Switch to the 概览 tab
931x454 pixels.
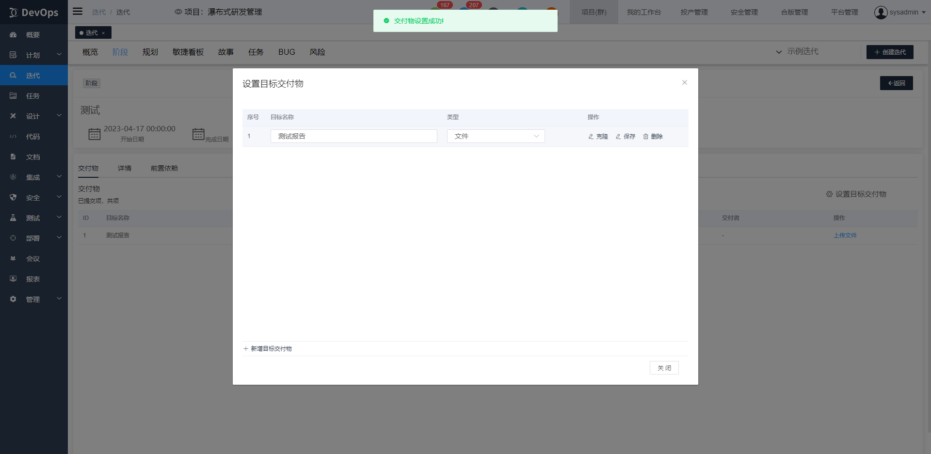coord(90,52)
